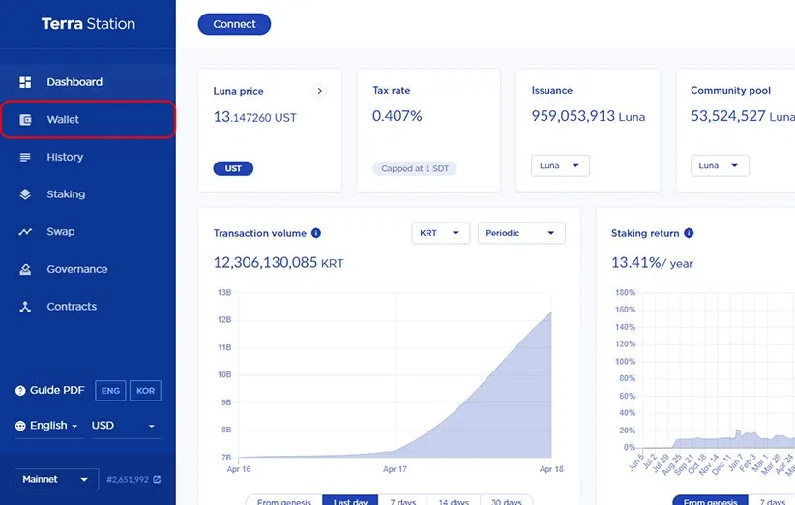795x505 pixels.
Task: Toggle the UST price denomination pill
Action: point(233,168)
